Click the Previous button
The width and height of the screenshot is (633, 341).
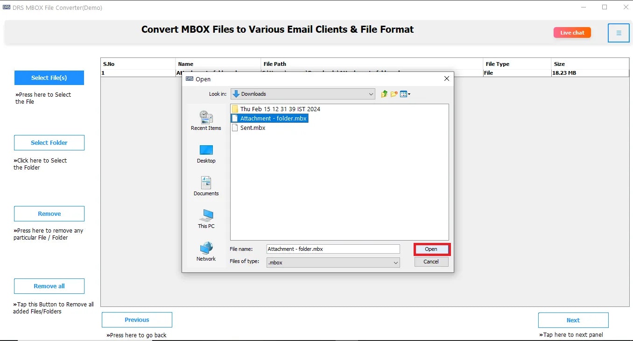[x=137, y=320]
